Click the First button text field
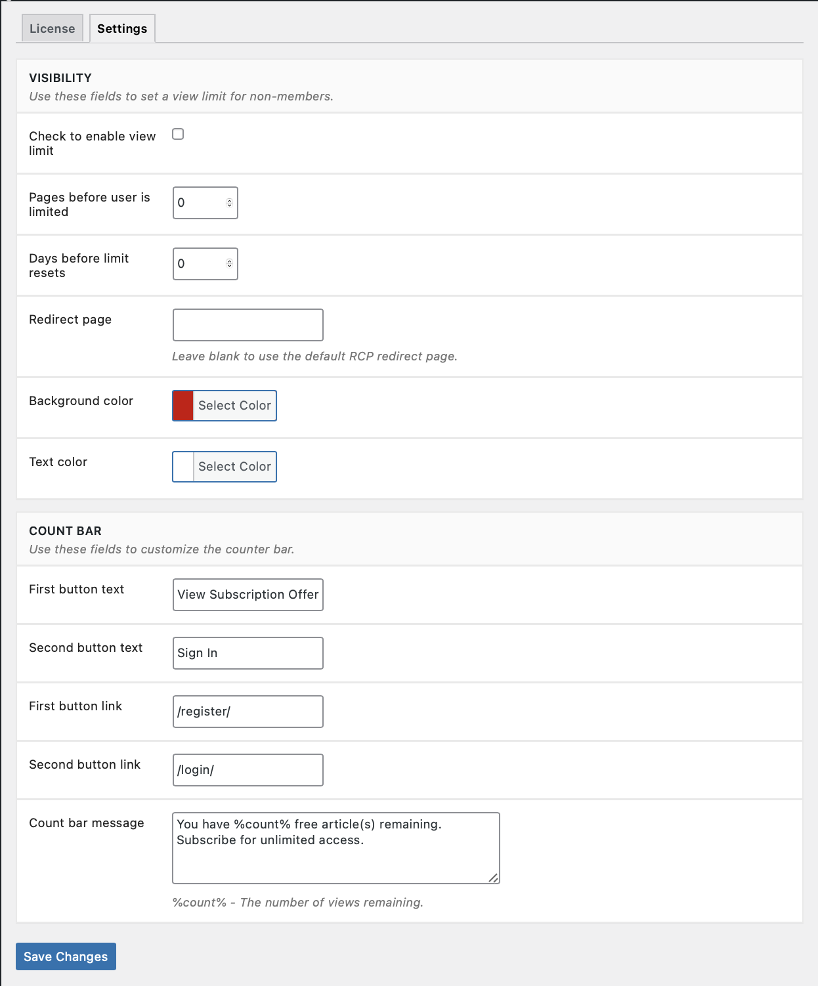Viewport: 818px width, 986px height. [248, 595]
